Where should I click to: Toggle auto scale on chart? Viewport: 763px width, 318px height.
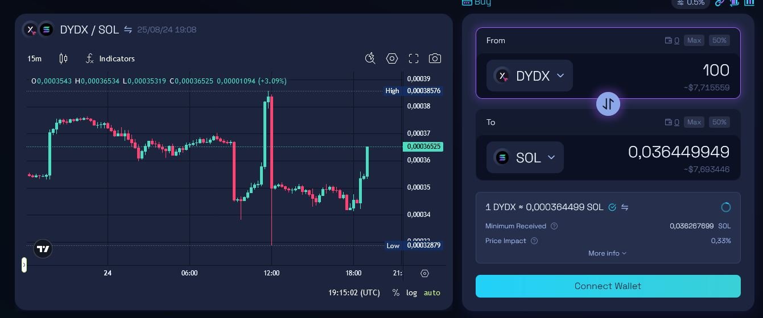(x=432, y=292)
